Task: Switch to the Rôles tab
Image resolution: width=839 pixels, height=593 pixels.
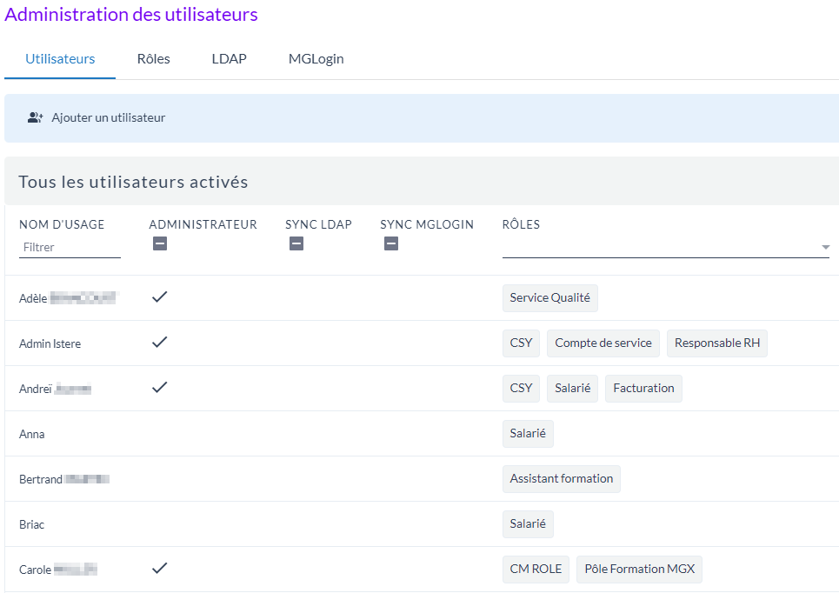Action: [153, 59]
